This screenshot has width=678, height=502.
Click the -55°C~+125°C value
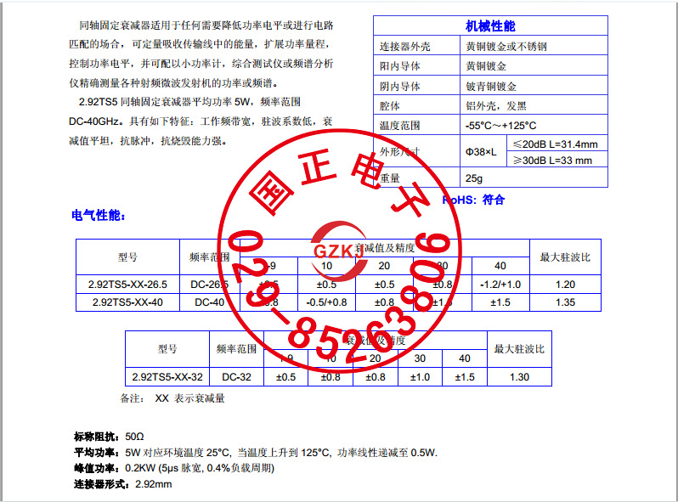click(x=500, y=126)
